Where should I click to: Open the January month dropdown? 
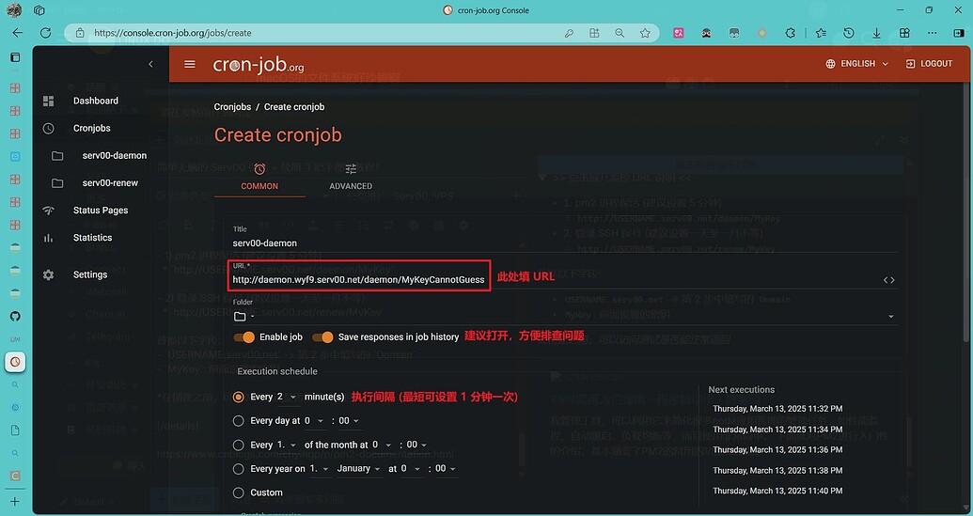click(x=359, y=469)
